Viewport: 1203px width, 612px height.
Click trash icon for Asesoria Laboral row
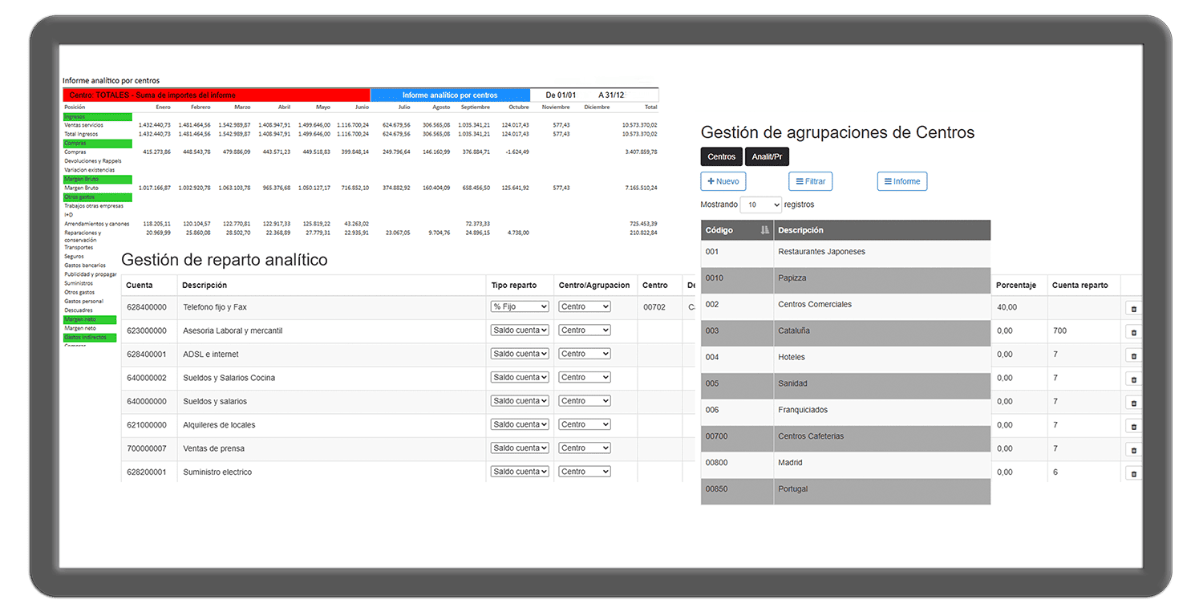(1133, 332)
